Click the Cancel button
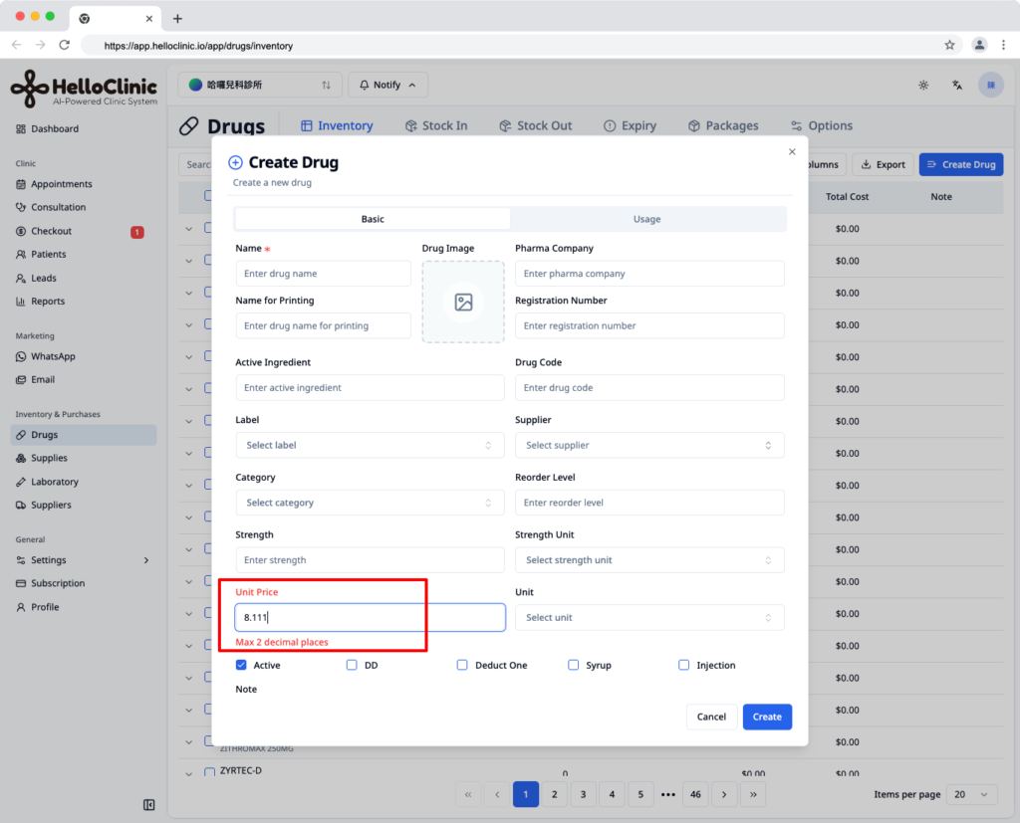1020x823 pixels. click(x=711, y=718)
